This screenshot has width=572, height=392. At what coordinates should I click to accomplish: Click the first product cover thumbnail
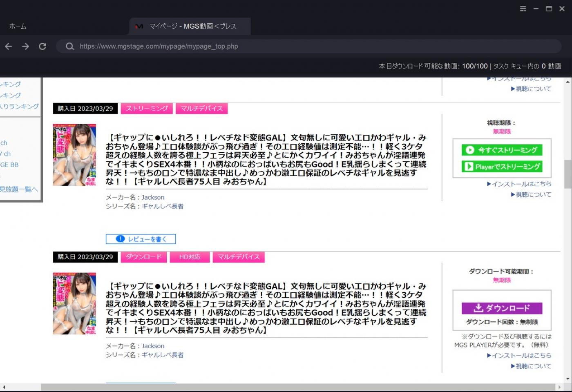click(x=74, y=155)
